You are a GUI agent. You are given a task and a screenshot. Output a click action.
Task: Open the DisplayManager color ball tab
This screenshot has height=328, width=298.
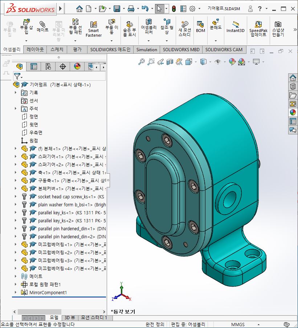(x=77, y=66)
